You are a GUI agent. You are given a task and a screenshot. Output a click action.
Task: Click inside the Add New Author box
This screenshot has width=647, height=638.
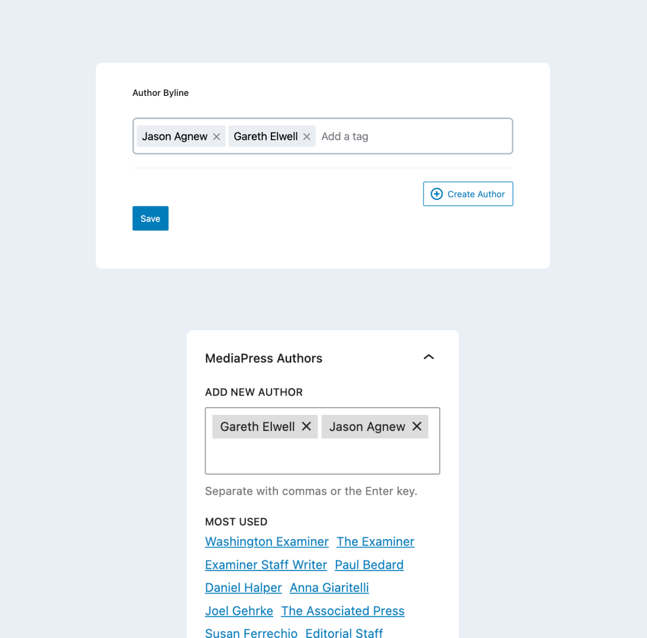tap(322, 457)
